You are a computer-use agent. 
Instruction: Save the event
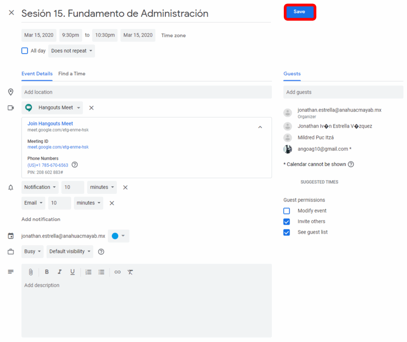coord(299,12)
